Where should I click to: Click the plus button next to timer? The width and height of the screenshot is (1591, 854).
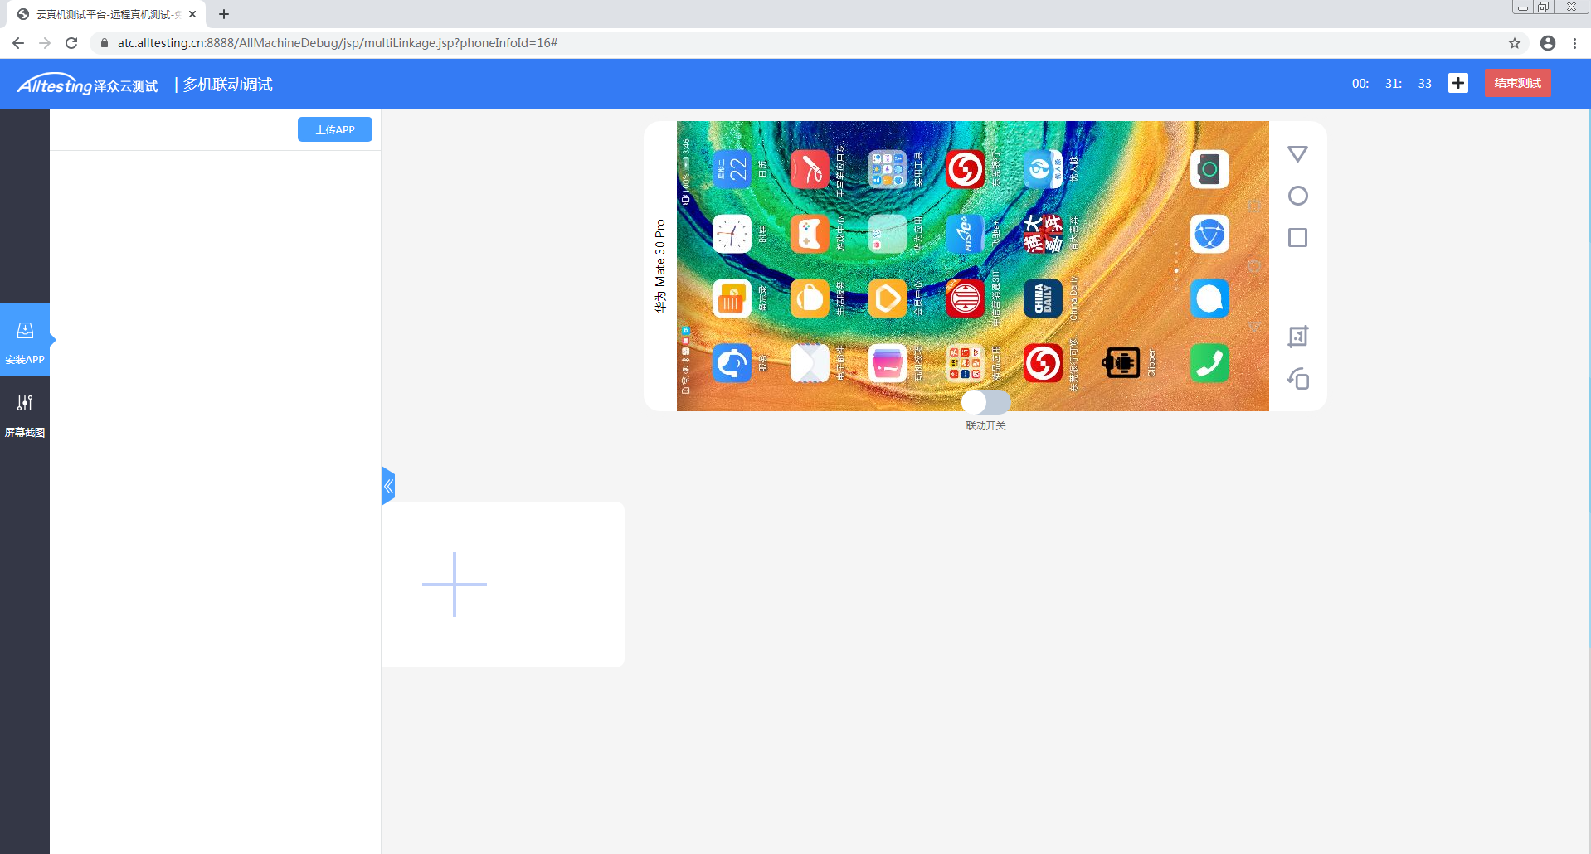[1457, 83]
